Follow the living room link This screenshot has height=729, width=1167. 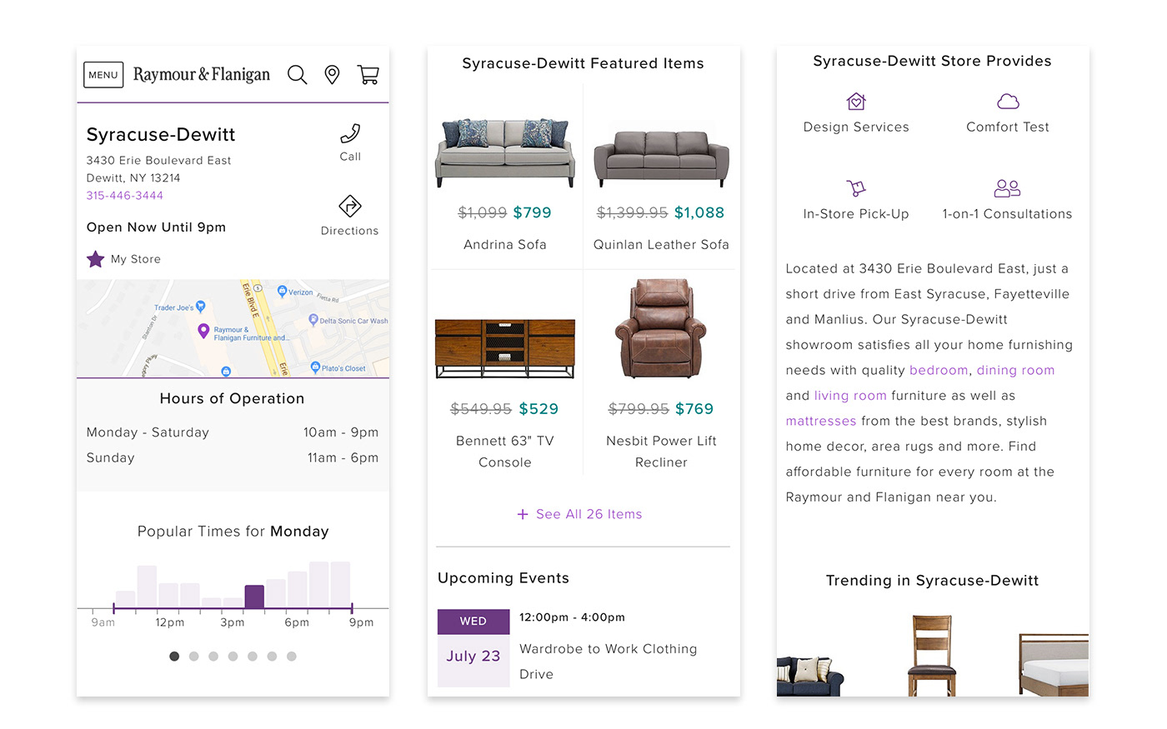850,396
